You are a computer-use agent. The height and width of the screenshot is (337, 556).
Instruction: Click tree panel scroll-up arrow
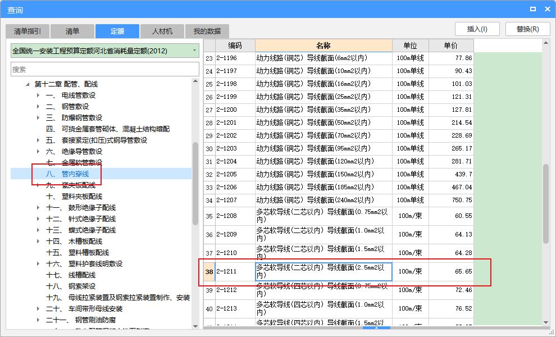pyautogui.click(x=195, y=81)
